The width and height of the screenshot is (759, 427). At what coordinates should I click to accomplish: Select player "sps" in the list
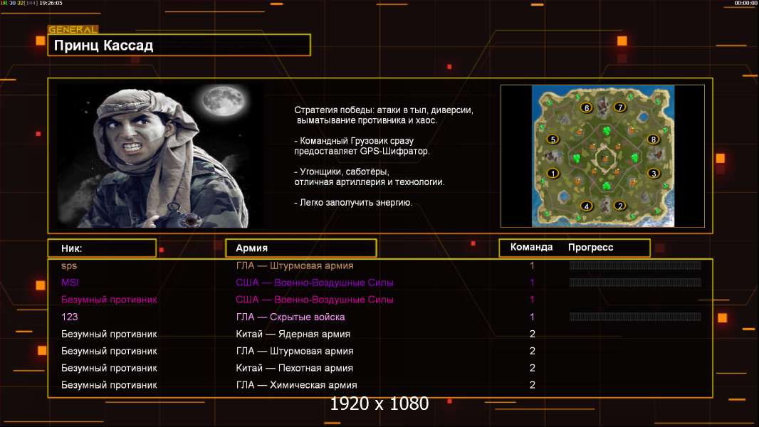pos(69,265)
